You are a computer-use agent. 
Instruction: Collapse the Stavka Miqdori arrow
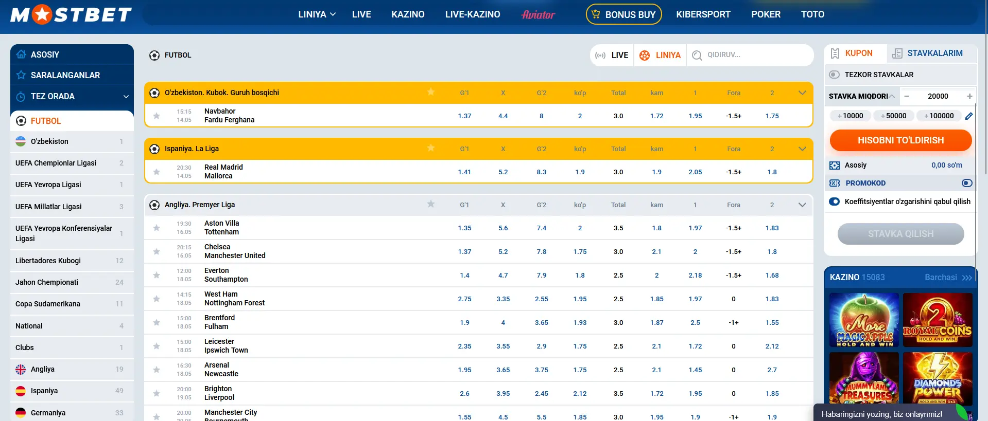[x=892, y=96]
